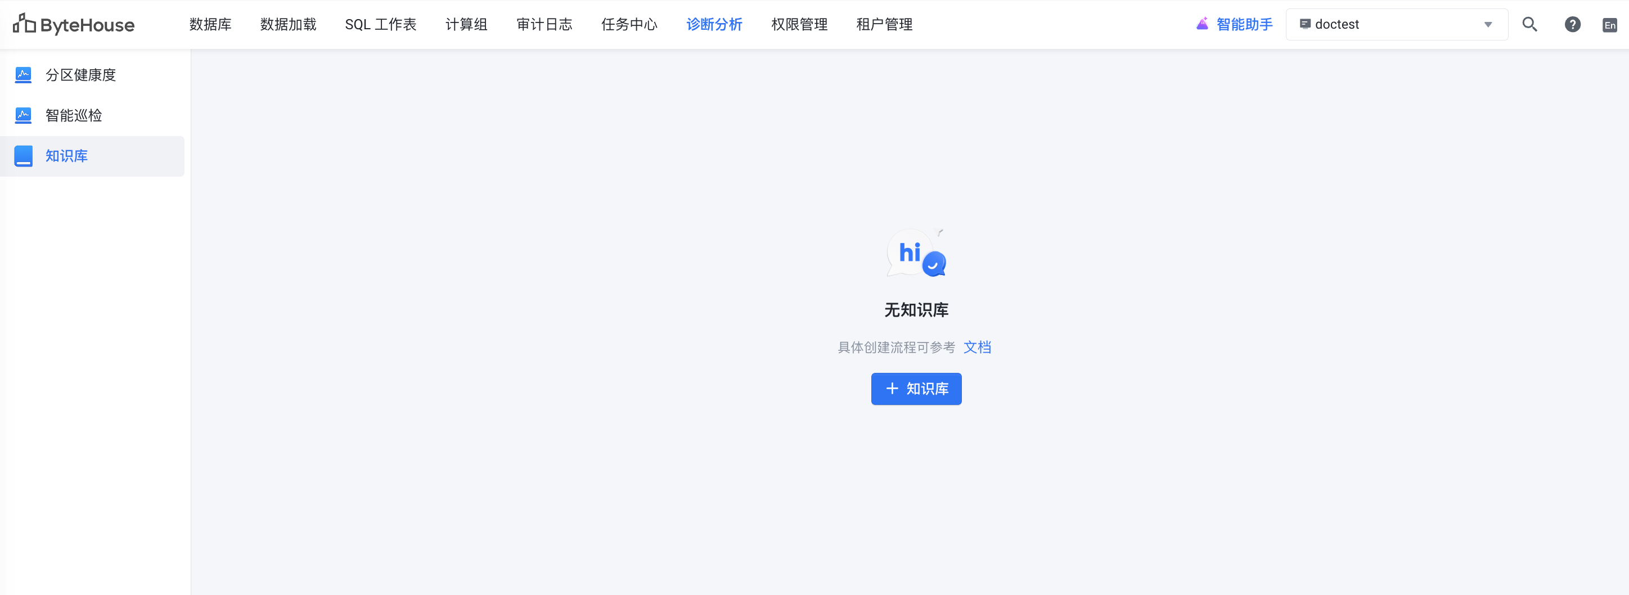1629x595 pixels.
Task: Open 权限管理 page
Action: [799, 24]
